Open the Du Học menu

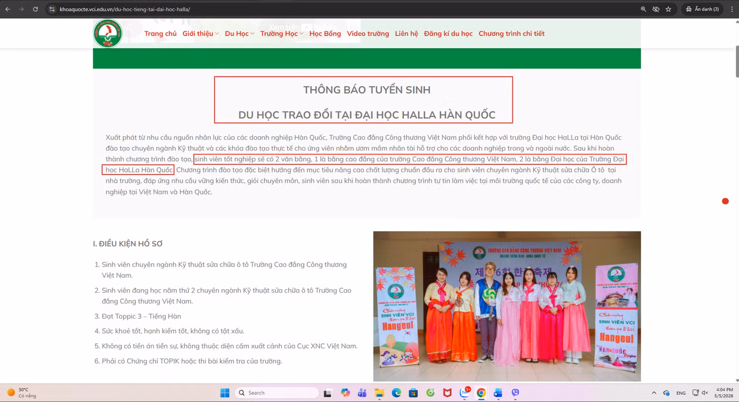click(x=236, y=33)
